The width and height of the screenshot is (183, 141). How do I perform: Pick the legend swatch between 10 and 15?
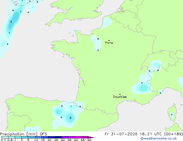coord(38,137)
